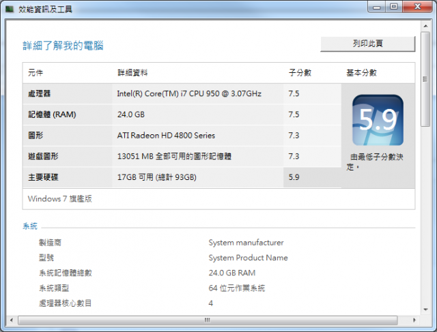Select the 處理器 row label
Screen dimensions: 437x332
(x=40, y=93)
